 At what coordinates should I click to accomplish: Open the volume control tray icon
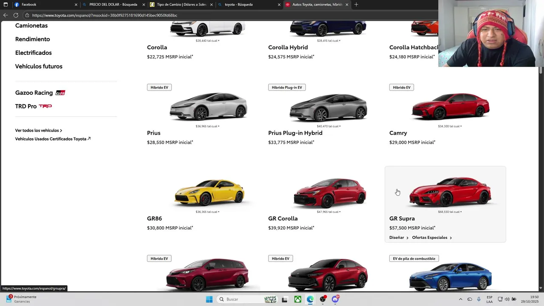pyautogui.click(x=507, y=299)
